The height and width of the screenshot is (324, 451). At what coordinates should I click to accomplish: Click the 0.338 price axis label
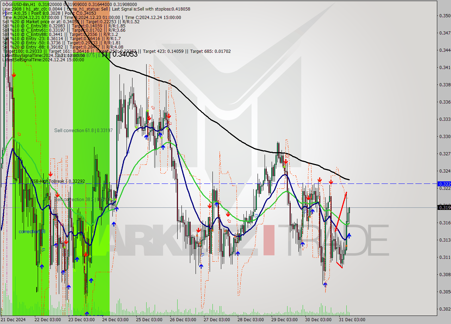[445, 85]
